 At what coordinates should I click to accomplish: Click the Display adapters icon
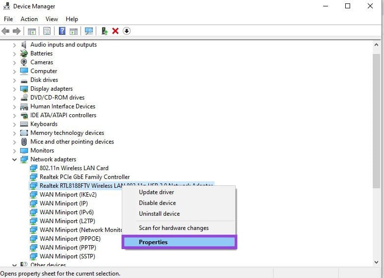[24, 89]
